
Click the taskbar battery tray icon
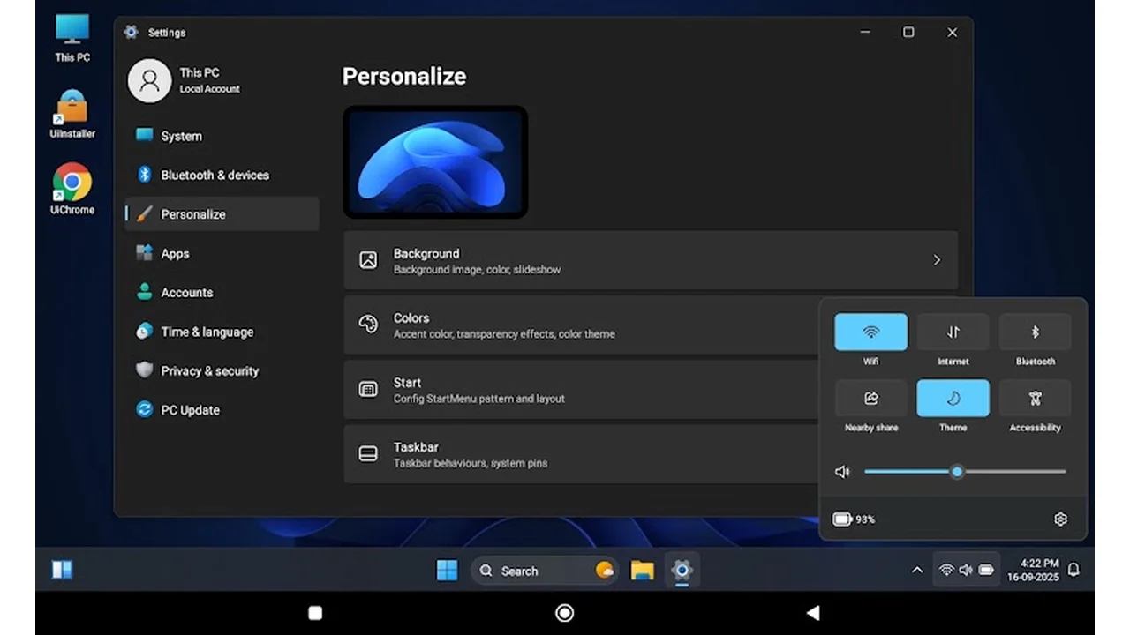[986, 571]
